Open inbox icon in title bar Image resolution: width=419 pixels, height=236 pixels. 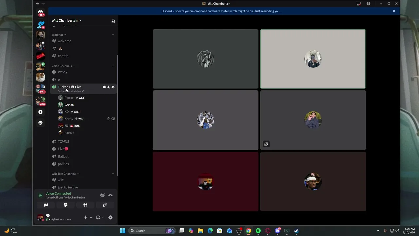coord(359,4)
